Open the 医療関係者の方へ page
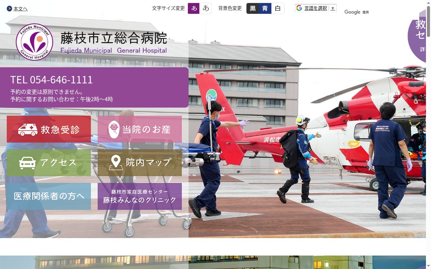The width and height of the screenshot is (431, 269). click(x=49, y=196)
